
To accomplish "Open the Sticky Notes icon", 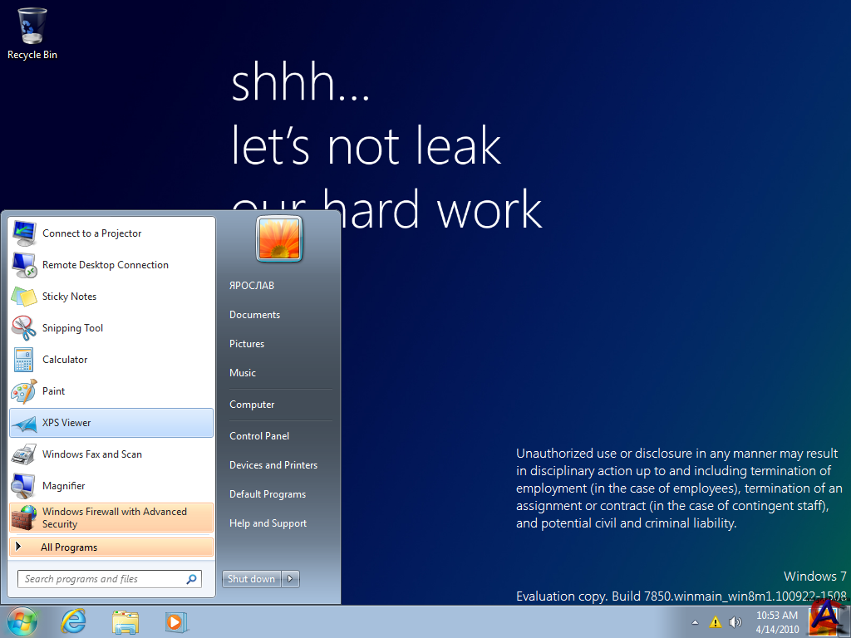I will pyautogui.click(x=24, y=297).
